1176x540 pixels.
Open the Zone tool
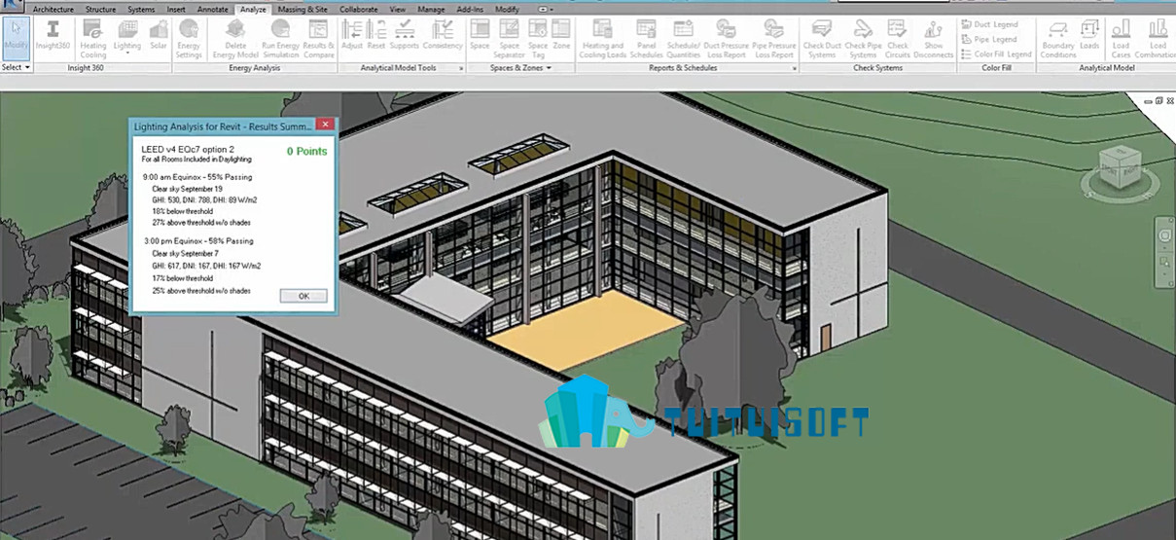coord(561,36)
